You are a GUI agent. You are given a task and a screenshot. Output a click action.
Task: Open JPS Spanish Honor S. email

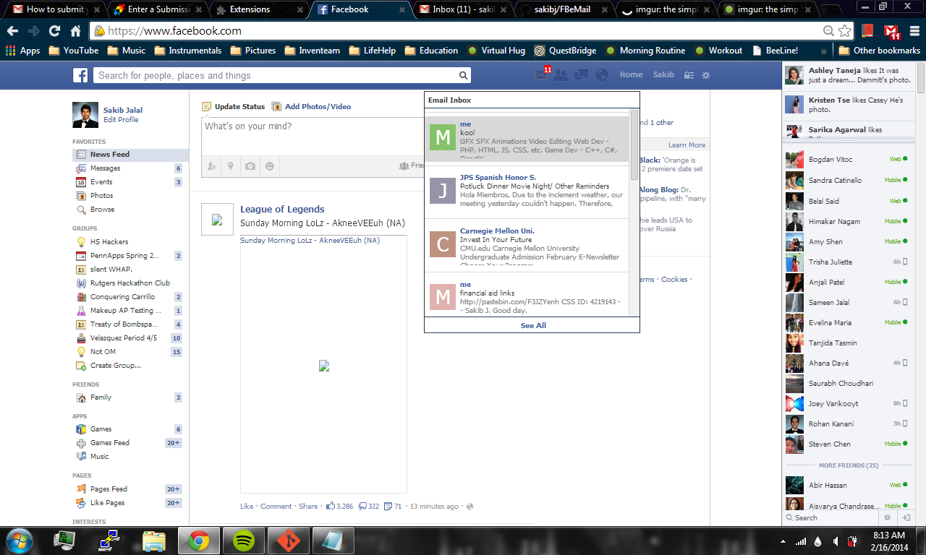click(x=527, y=192)
